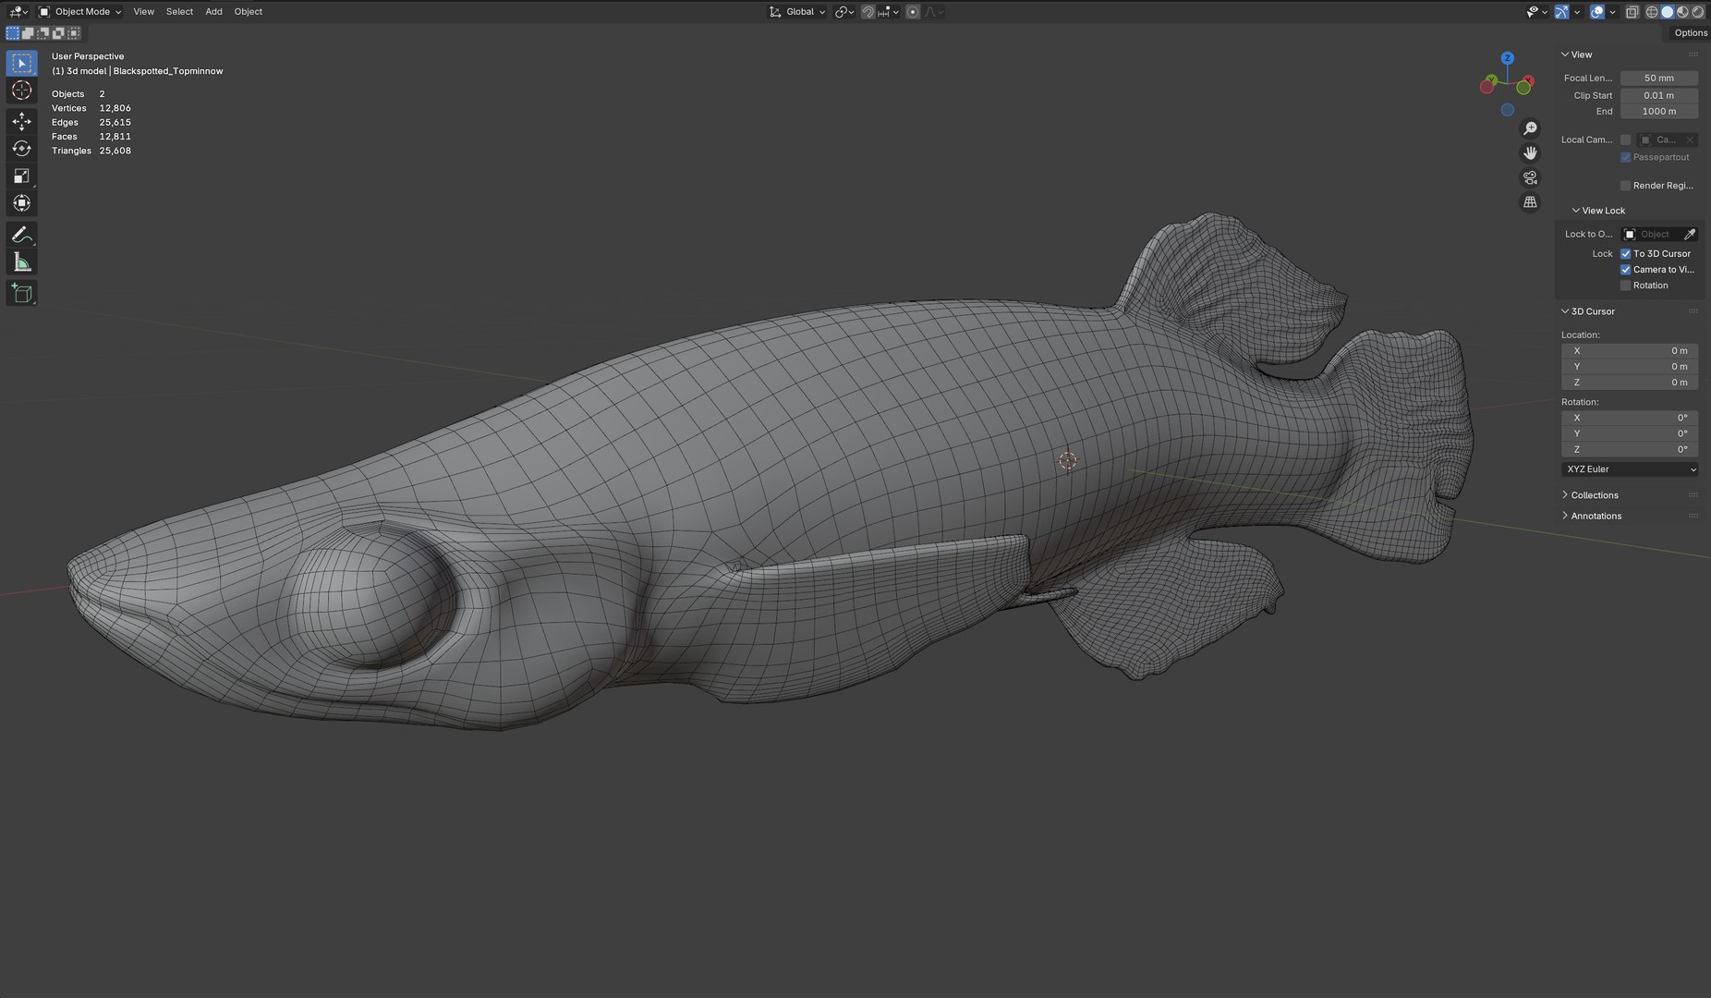Toggle the camera view icon
The image size is (1711, 998).
1530,177
